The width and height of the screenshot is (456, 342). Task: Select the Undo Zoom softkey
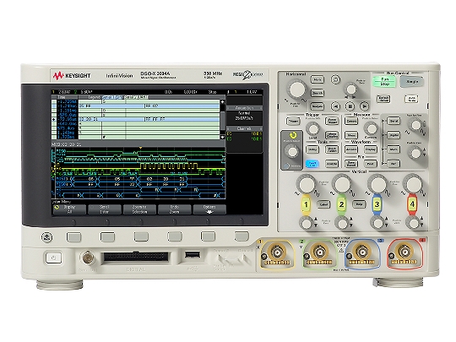click(175, 209)
